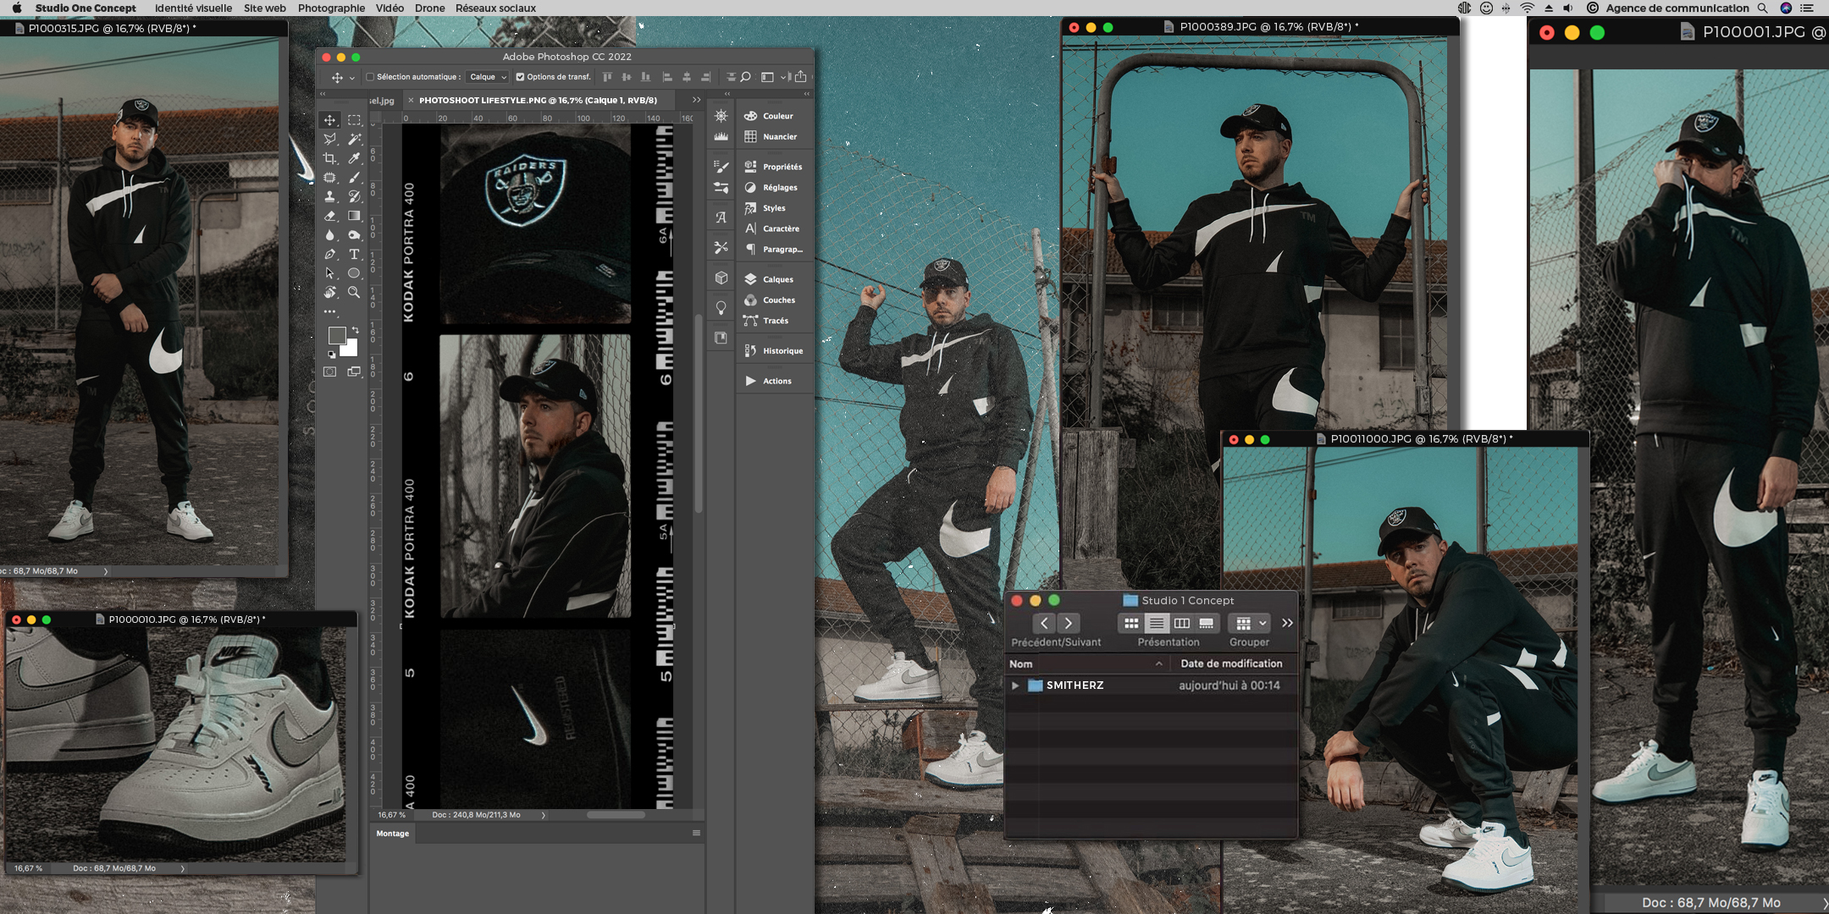The width and height of the screenshot is (1829, 914).
Task: Select the Eyedropper tool
Action: [354, 158]
